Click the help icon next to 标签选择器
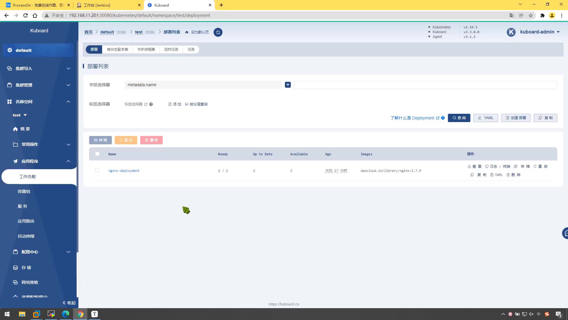This screenshot has height=320, width=568. pyautogui.click(x=151, y=104)
